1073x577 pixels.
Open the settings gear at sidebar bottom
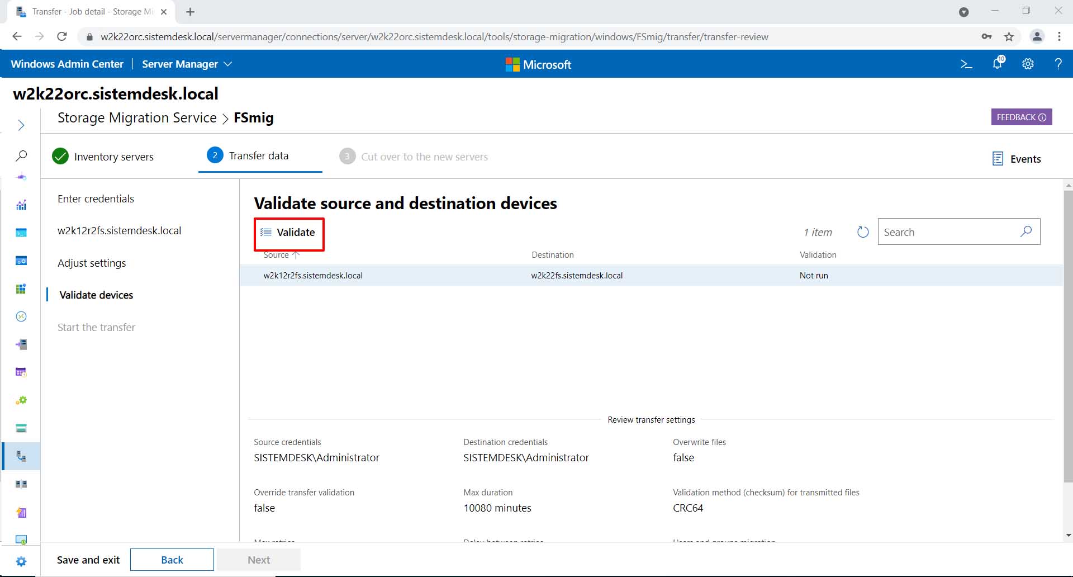point(21,561)
